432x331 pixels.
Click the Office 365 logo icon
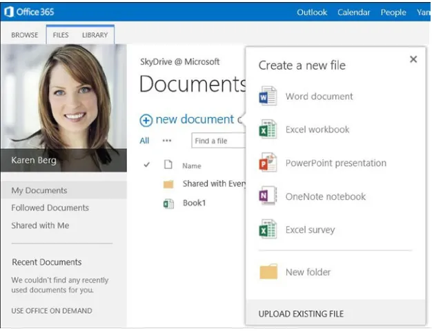coord(9,12)
